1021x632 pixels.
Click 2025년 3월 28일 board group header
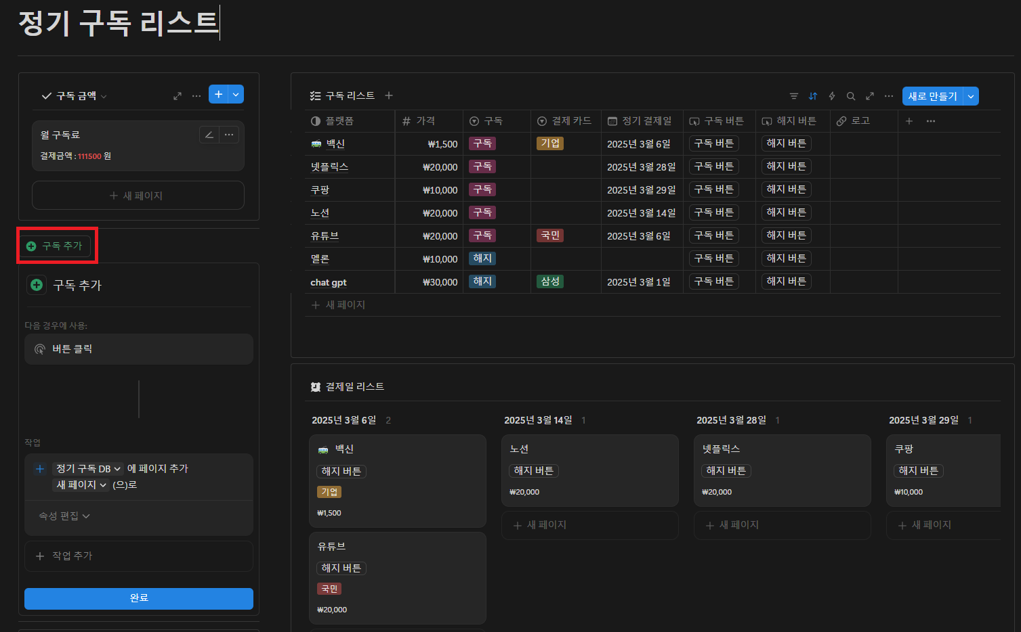pos(731,420)
